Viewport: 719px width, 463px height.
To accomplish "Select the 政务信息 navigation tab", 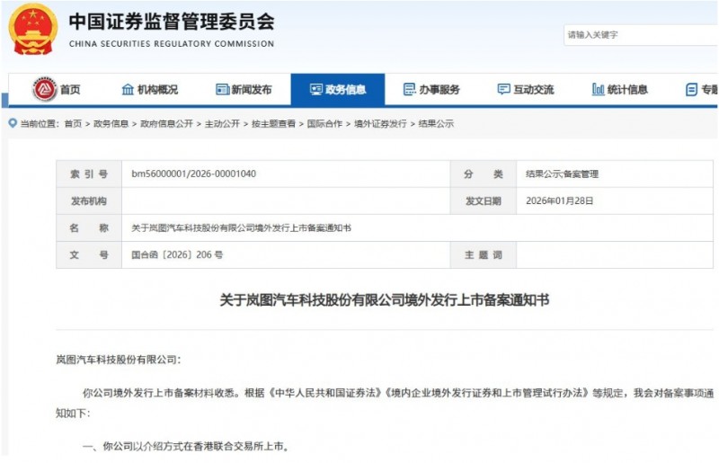I will [x=338, y=90].
